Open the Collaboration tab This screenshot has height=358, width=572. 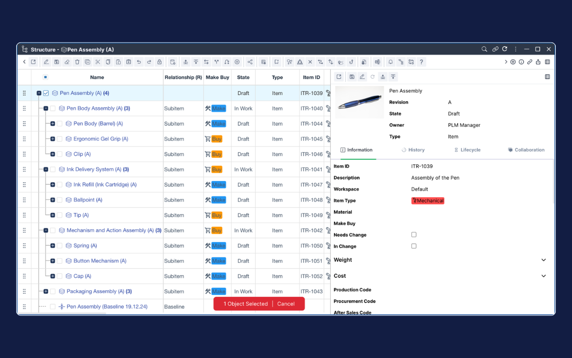tap(526, 150)
